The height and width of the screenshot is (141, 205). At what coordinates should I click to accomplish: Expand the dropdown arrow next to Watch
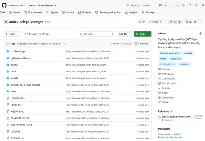pyautogui.click(x=165, y=22)
